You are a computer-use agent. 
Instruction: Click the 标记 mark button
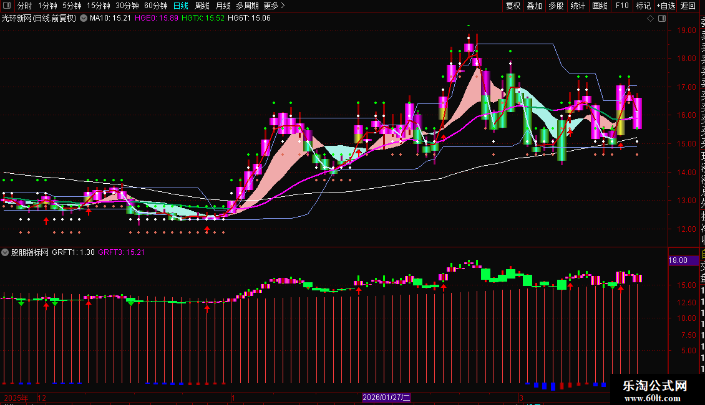[643, 6]
